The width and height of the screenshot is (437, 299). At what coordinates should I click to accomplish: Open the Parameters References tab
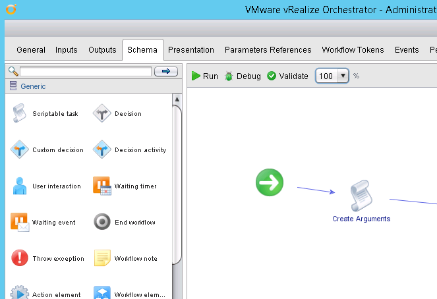(x=268, y=50)
